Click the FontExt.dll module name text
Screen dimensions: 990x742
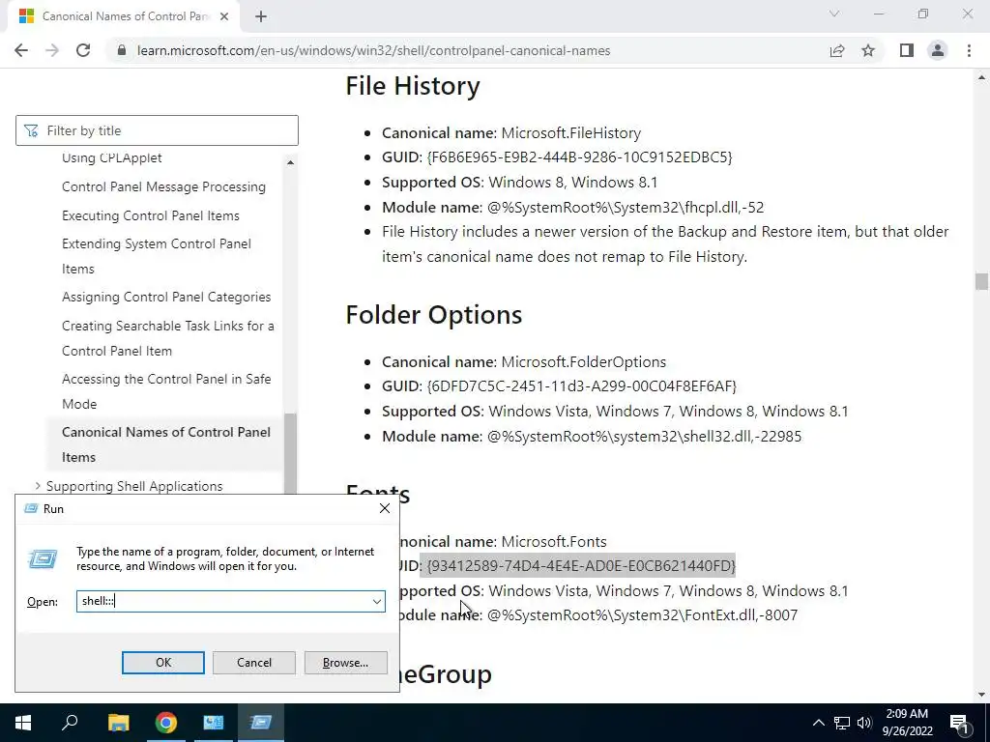642,615
